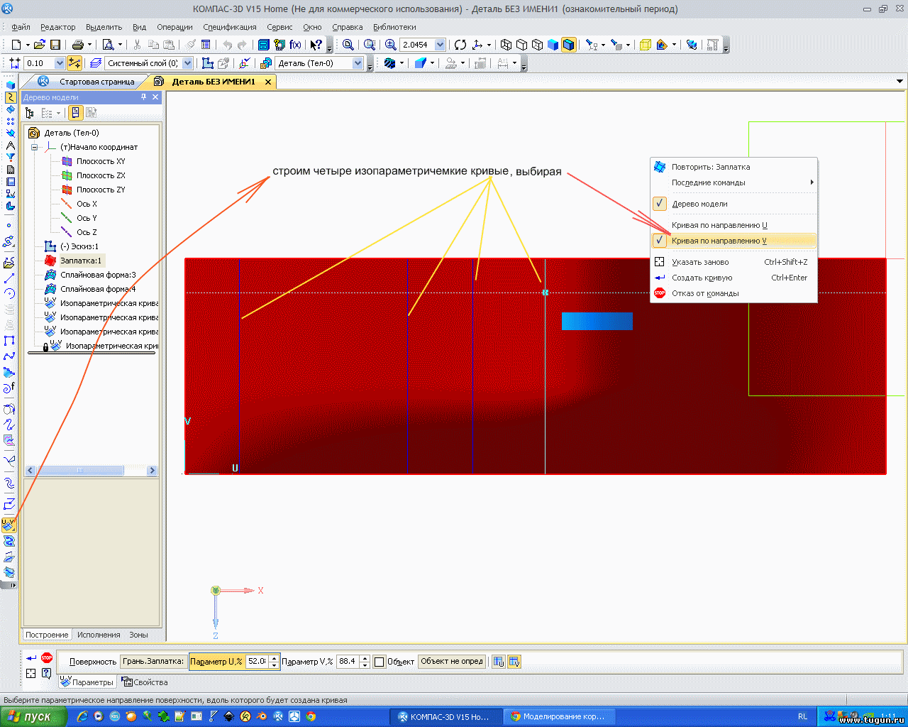Open the variables f(x) tool
The image size is (908, 727).
pos(295,45)
